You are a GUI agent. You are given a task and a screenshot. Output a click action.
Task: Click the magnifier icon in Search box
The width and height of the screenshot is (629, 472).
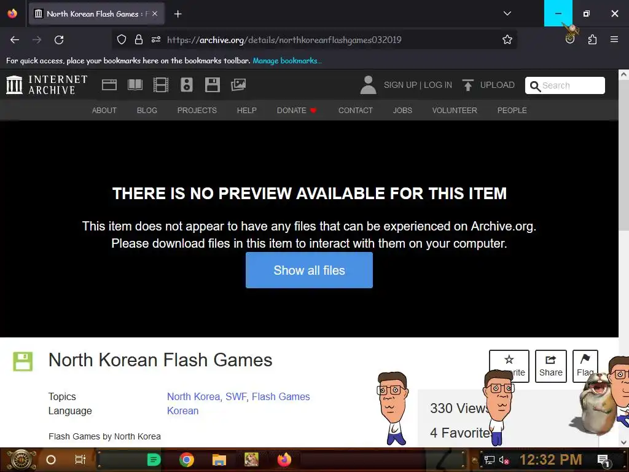(x=535, y=86)
